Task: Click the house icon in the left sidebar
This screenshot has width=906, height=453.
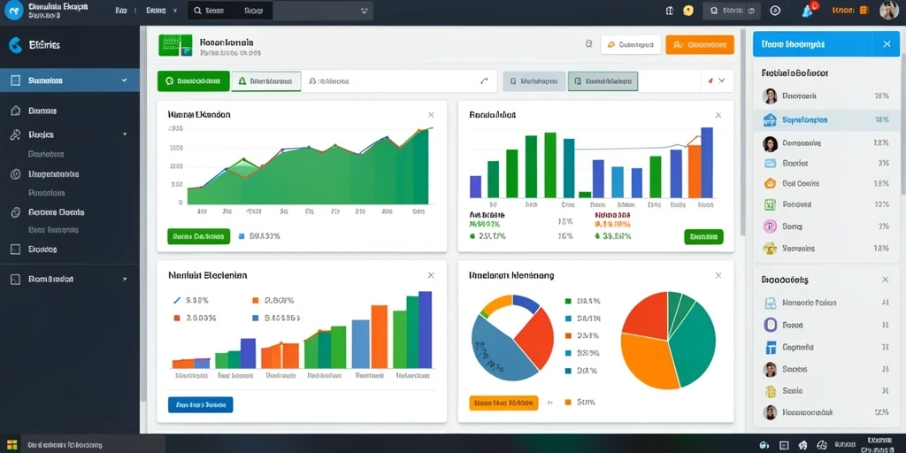Action: point(16,111)
